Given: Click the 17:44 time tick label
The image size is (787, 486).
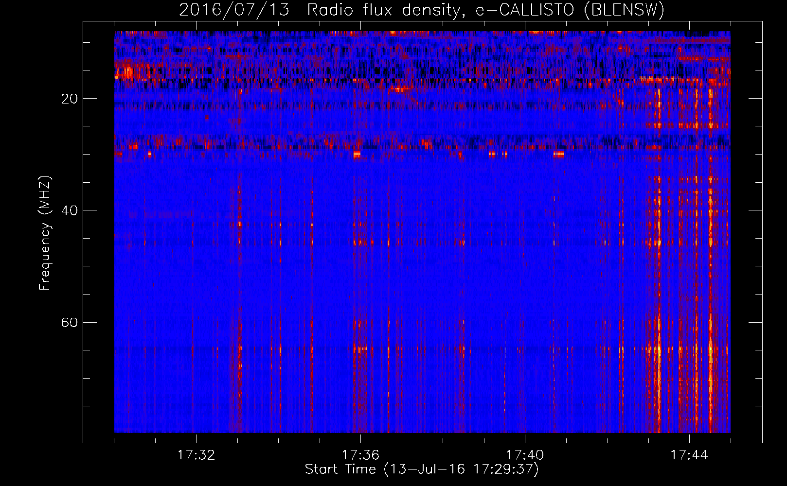Looking at the screenshot, I should pos(689,455).
